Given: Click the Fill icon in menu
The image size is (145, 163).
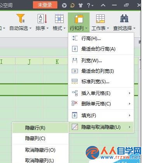Looking at the screenshot, I should [74, 115].
